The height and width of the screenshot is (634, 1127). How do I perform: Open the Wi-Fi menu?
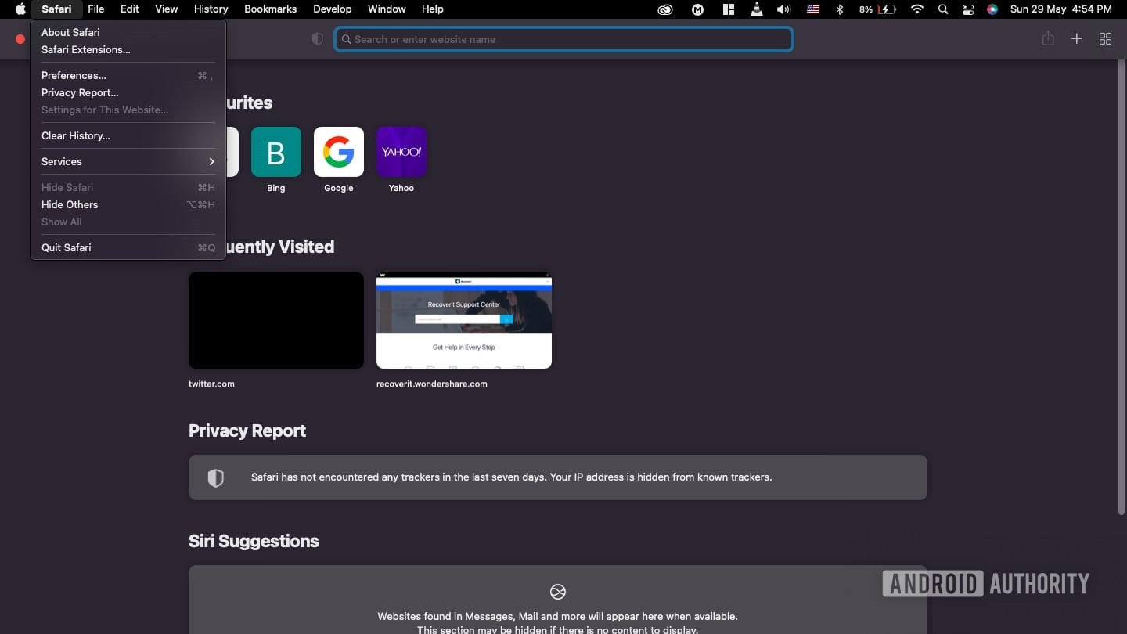(917, 9)
